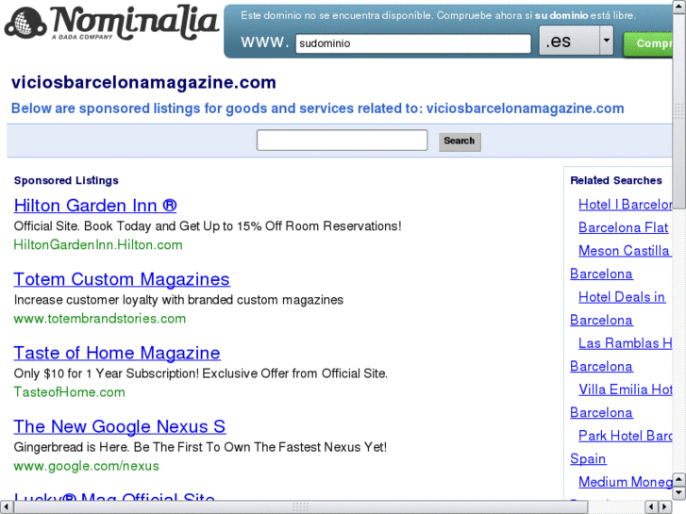Open Medium Monegal related search

(625, 482)
